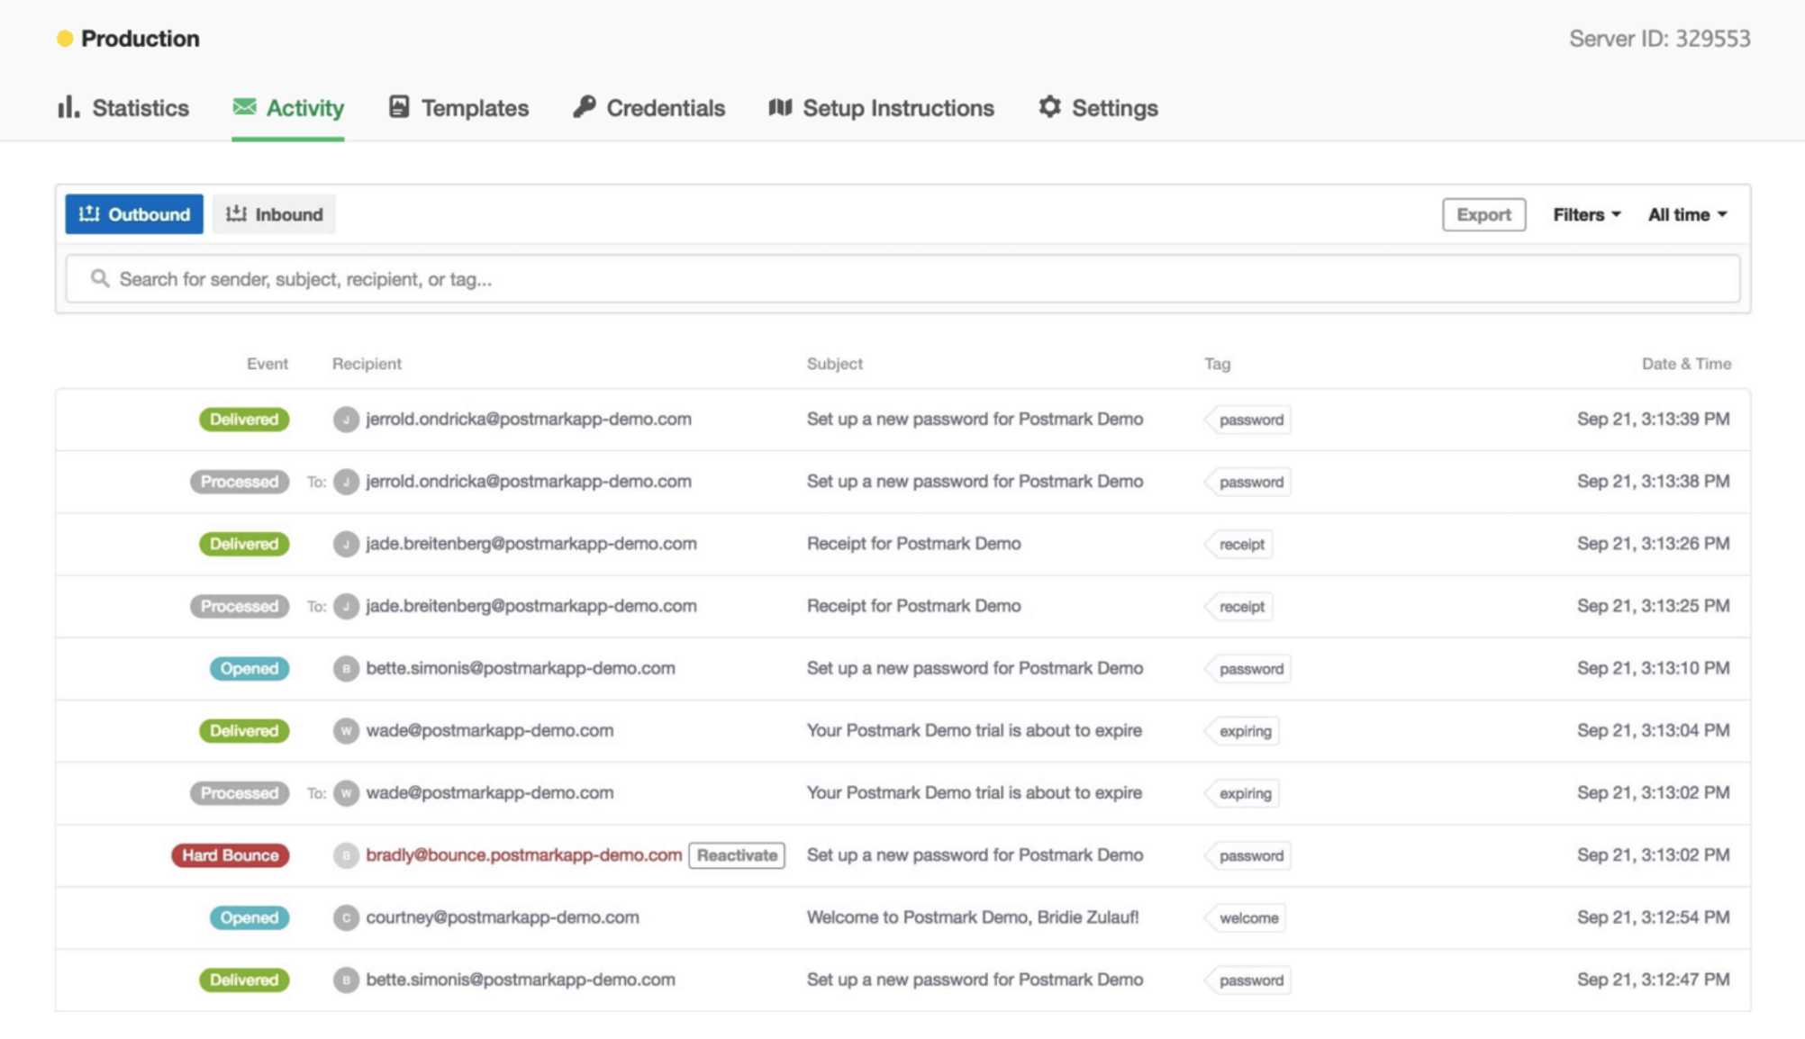Screen dimensions: 1805x1039
Task: Go to the Credentials tab
Action: (x=665, y=108)
